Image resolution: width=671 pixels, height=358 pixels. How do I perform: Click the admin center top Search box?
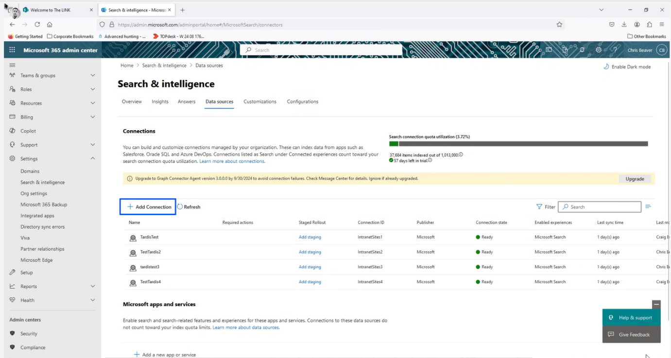point(321,50)
